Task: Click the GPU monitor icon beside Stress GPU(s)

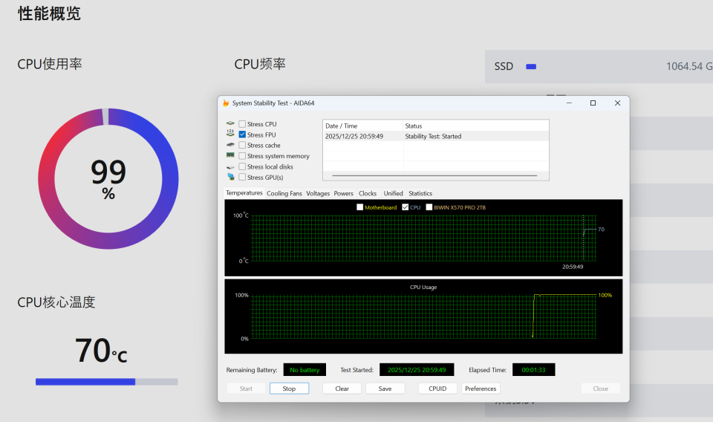Action: point(230,178)
